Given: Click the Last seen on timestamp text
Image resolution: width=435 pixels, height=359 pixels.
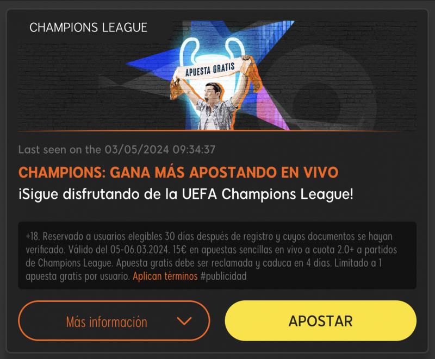Looking at the screenshot, I should click(117, 149).
